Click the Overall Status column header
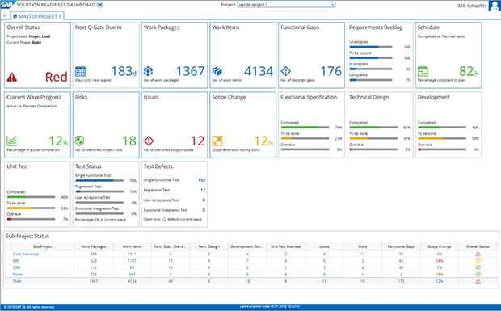The width and height of the screenshot is (501, 311). click(x=478, y=246)
